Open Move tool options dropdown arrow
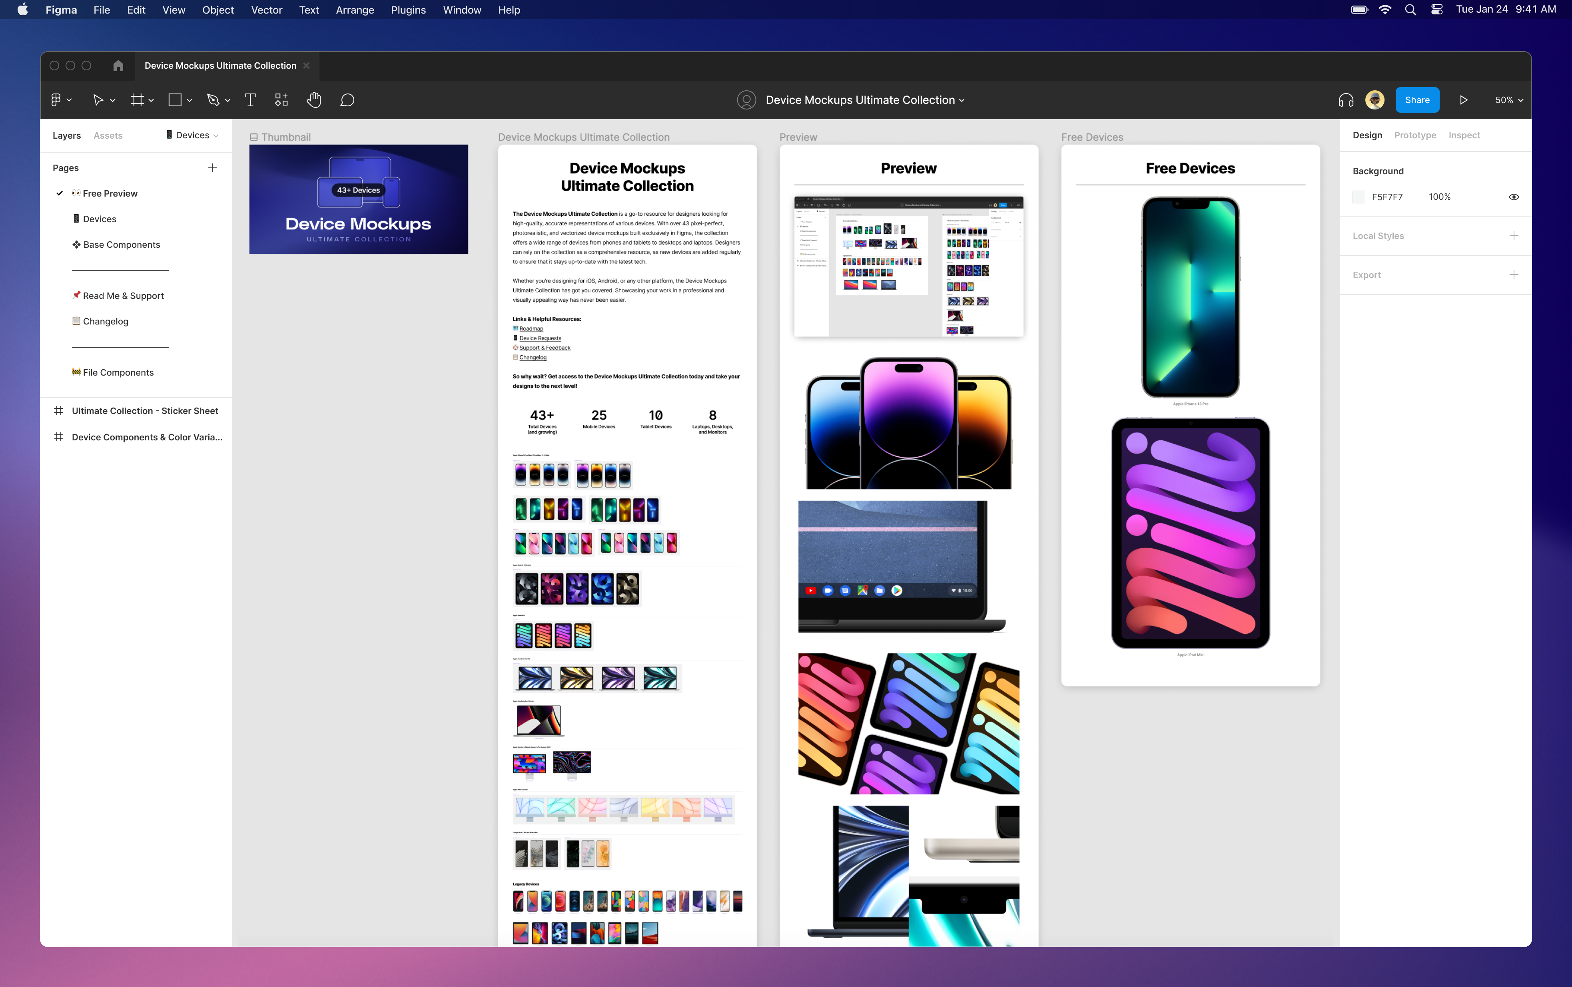The image size is (1572, 987). coord(113,100)
